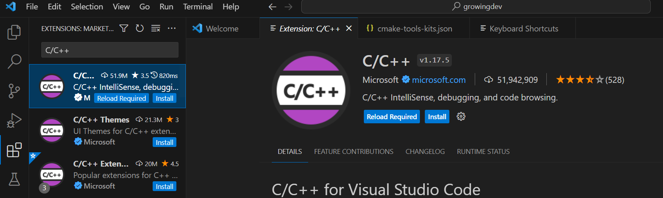Install C/C++ from the list item

[x=165, y=98]
